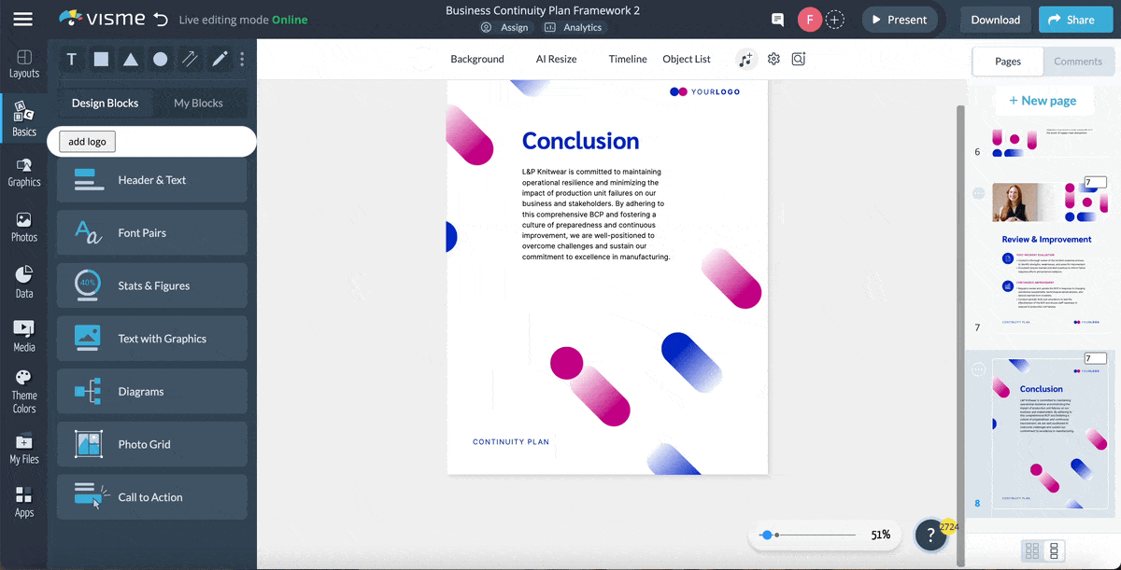1121x570 pixels.
Task: Expand the shape tools overflow menu
Action: click(241, 59)
